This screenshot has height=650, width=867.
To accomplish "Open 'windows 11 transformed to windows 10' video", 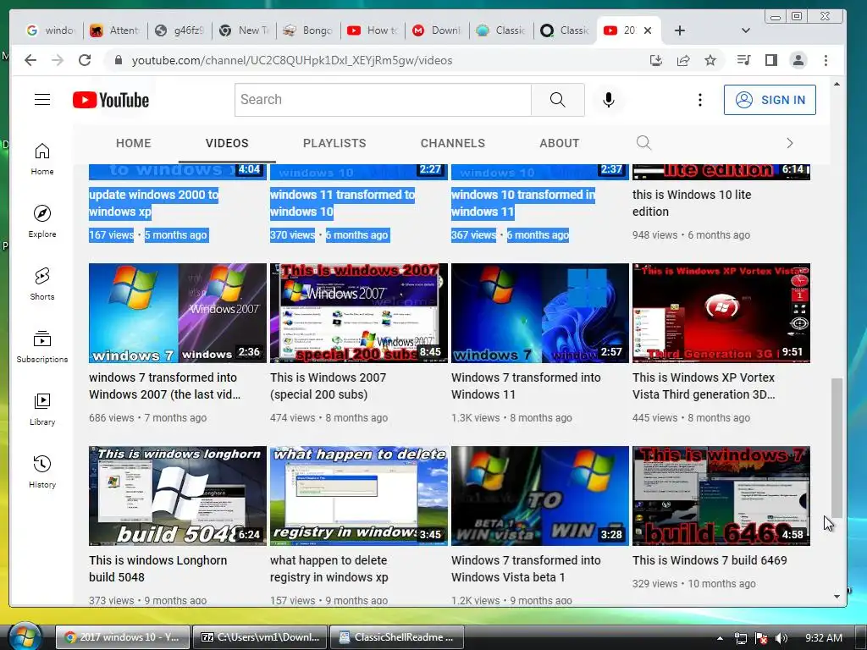I will 342,203.
